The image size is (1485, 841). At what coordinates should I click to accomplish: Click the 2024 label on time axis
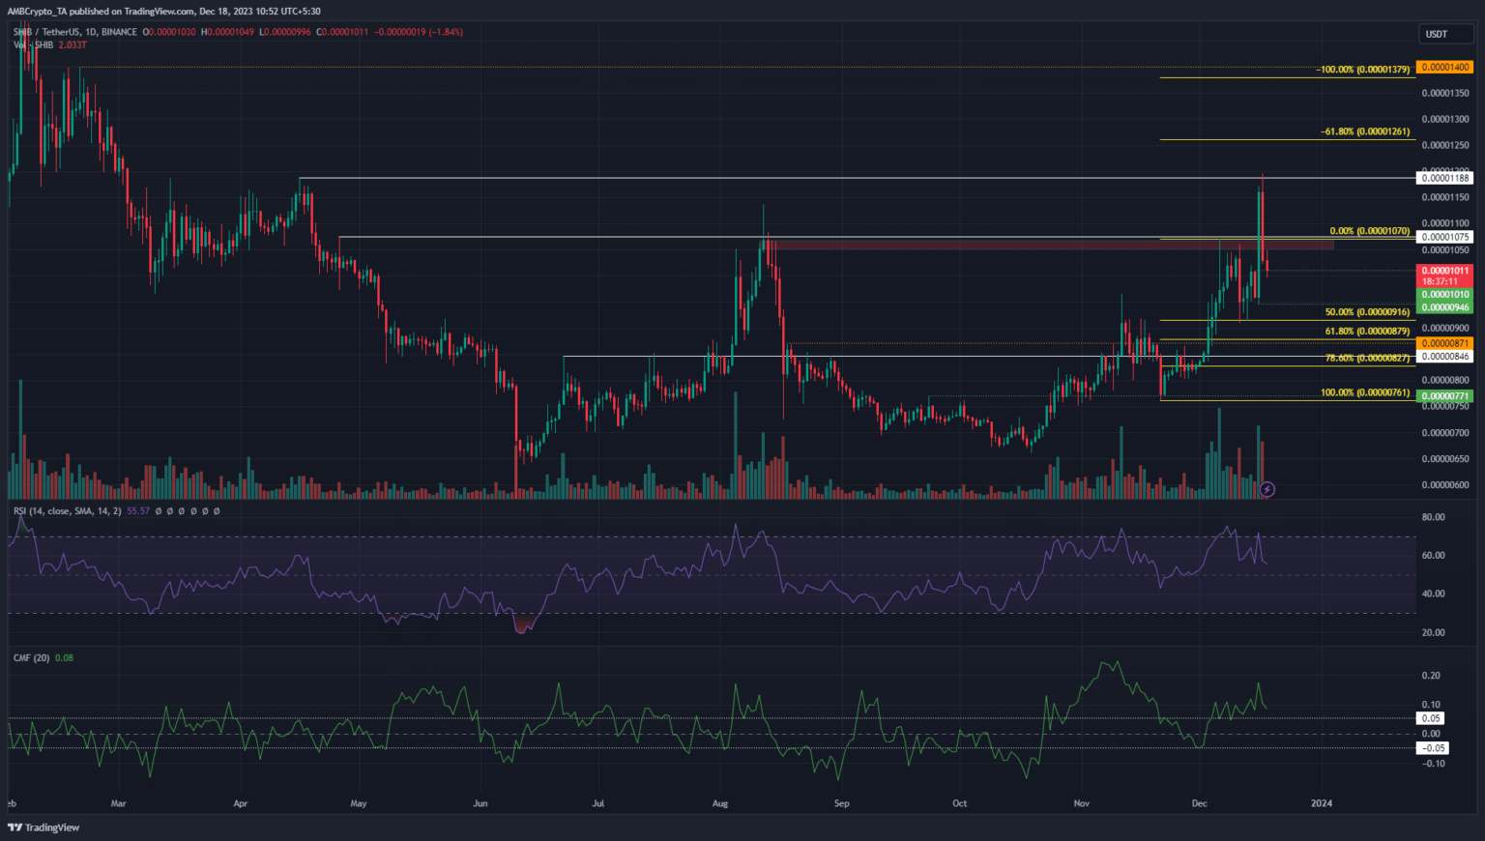1321,803
